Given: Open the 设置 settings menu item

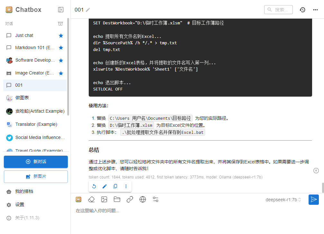Looking at the screenshot, I should (20, 205).
